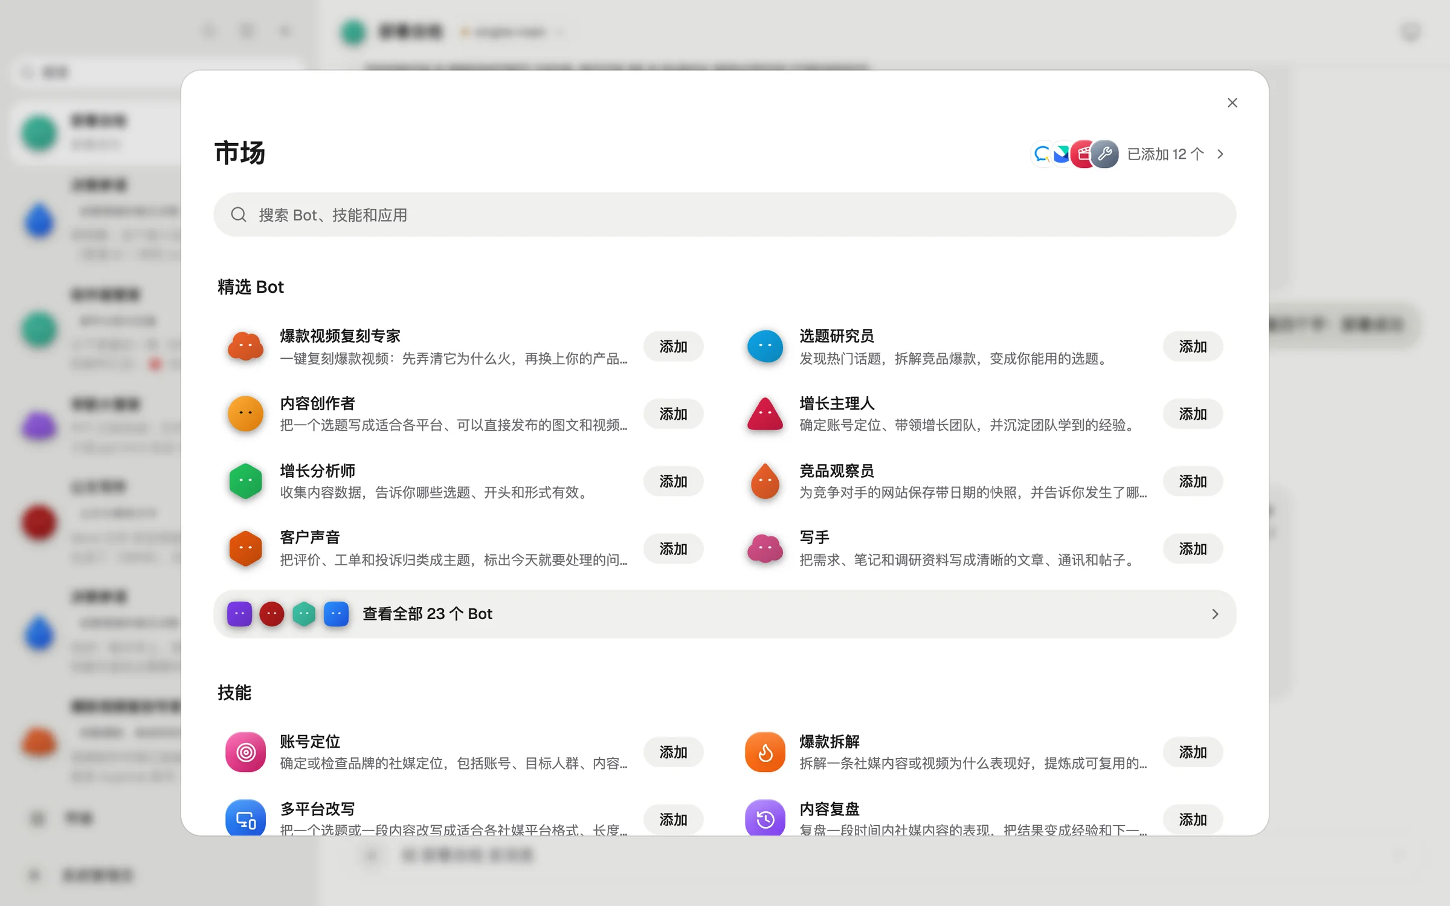The width and height of the screenshot is (1450, 906).
Task: Click the 多平台改写 blue devices skill icon
Action: tap(245, 819)
